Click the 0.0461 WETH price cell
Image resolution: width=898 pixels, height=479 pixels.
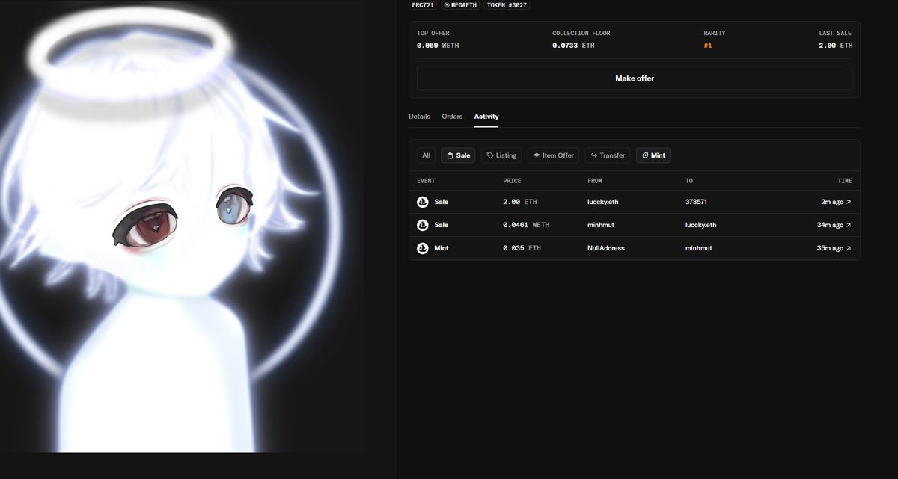point(526,225)
